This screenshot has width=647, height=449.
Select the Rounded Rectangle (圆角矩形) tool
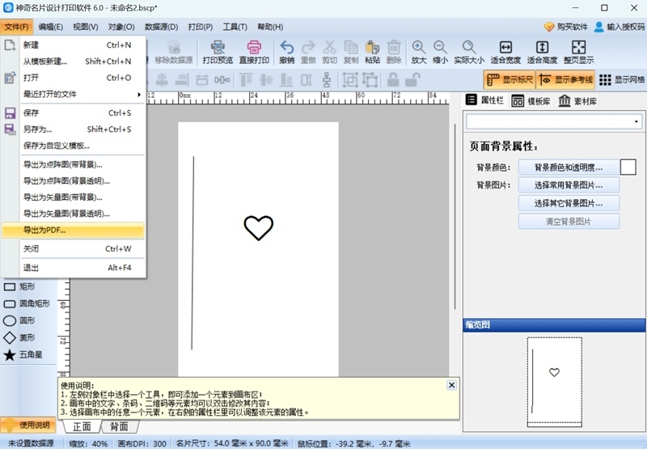[x=27, y=303]
